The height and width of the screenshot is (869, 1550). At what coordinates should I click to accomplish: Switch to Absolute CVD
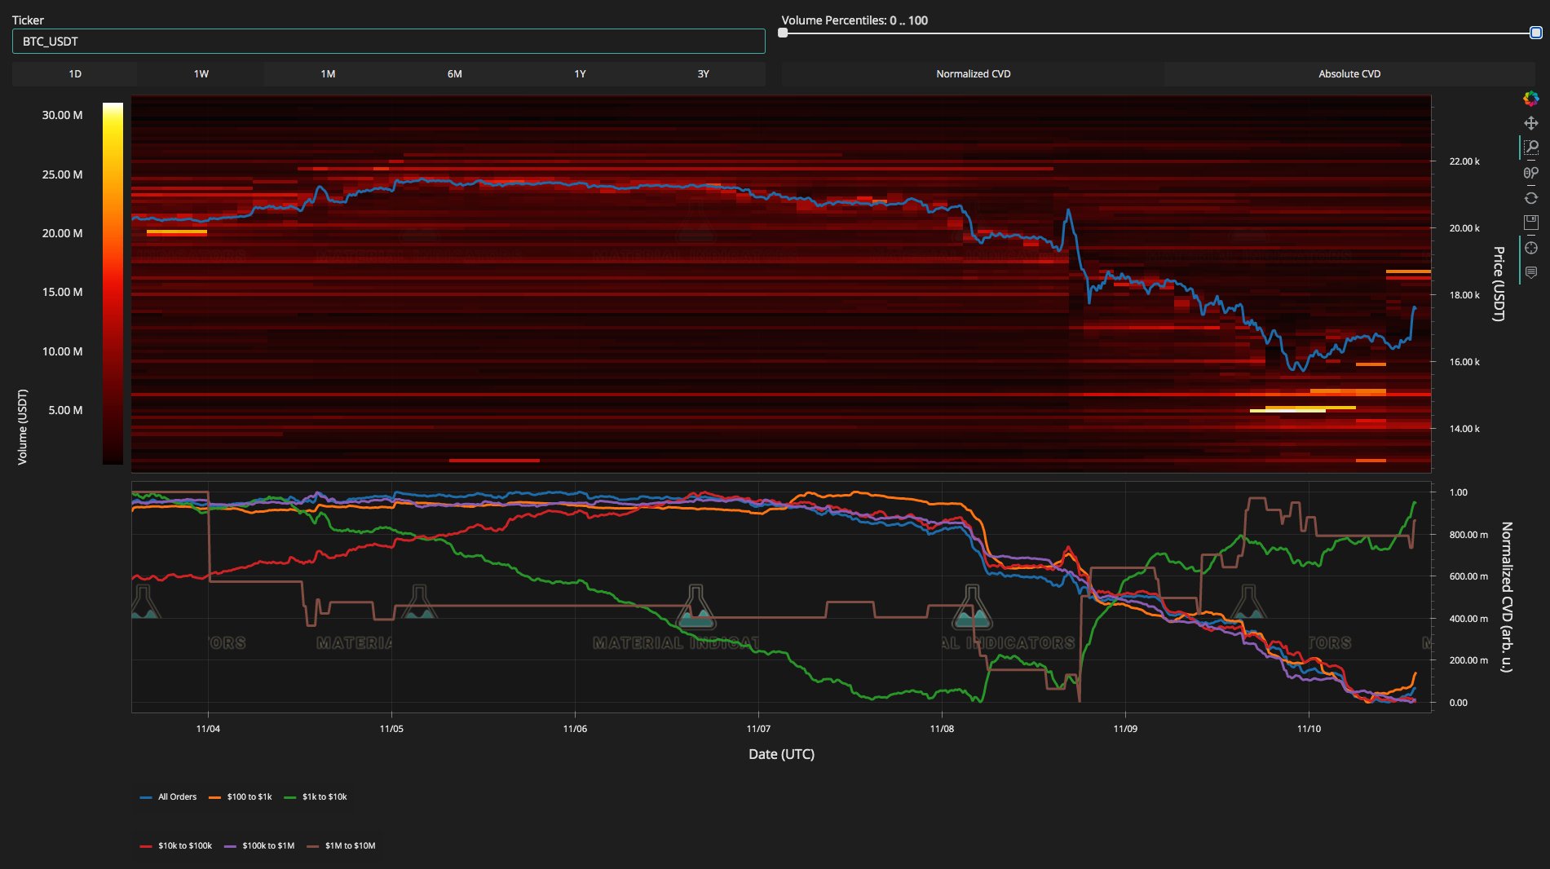(x=1349, y=74)
